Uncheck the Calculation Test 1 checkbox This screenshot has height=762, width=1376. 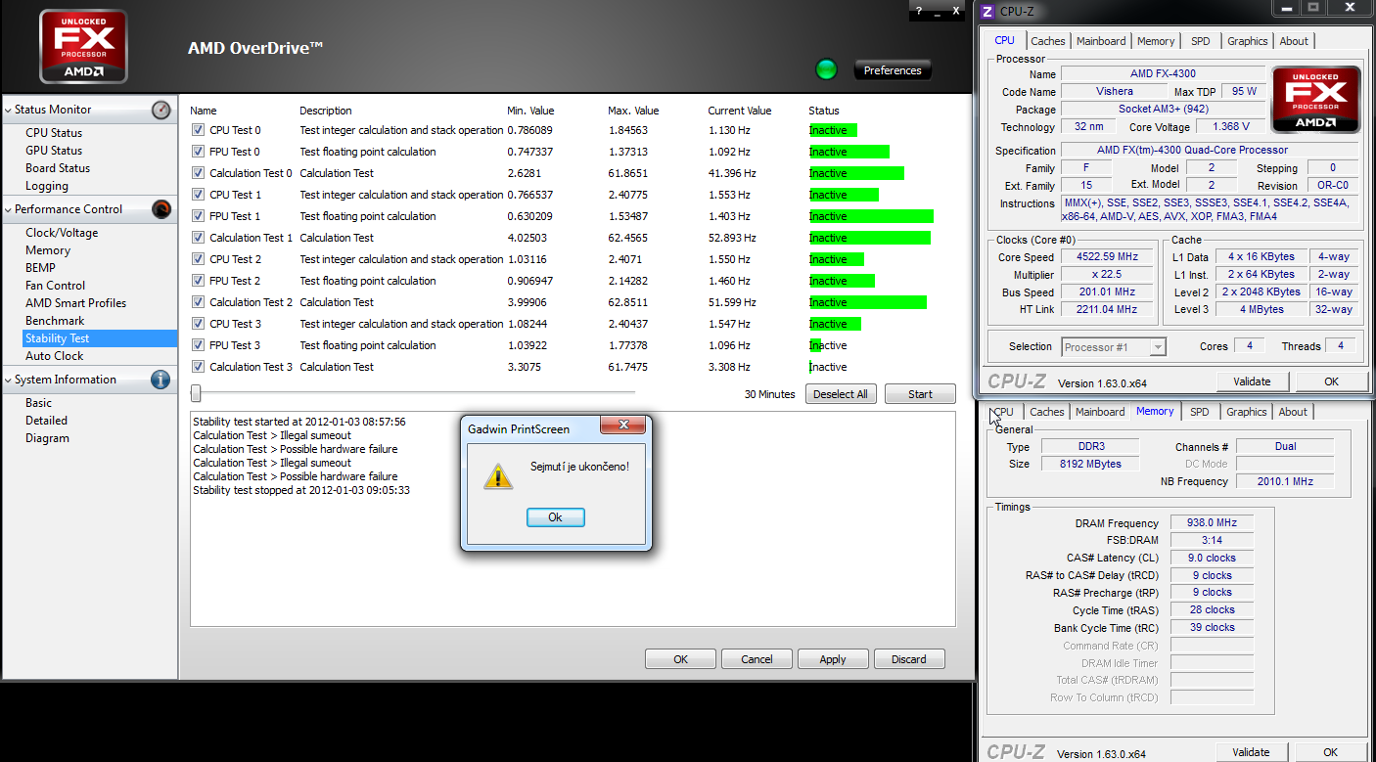(x=199, y=238)
